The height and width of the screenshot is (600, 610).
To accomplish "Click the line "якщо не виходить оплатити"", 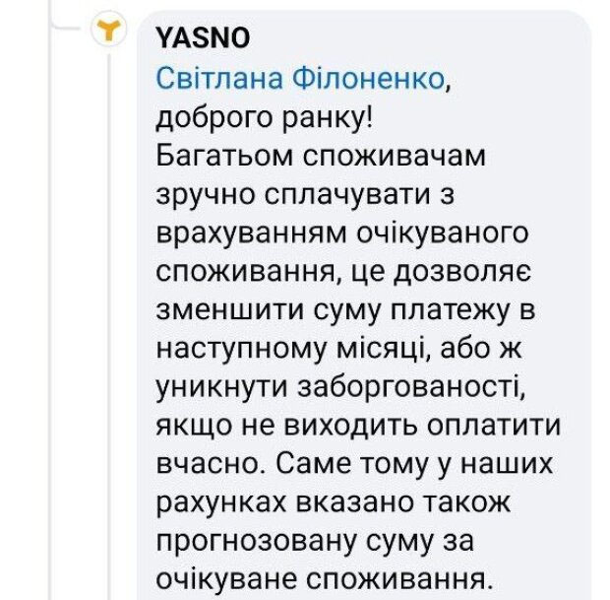I will 358,427.
